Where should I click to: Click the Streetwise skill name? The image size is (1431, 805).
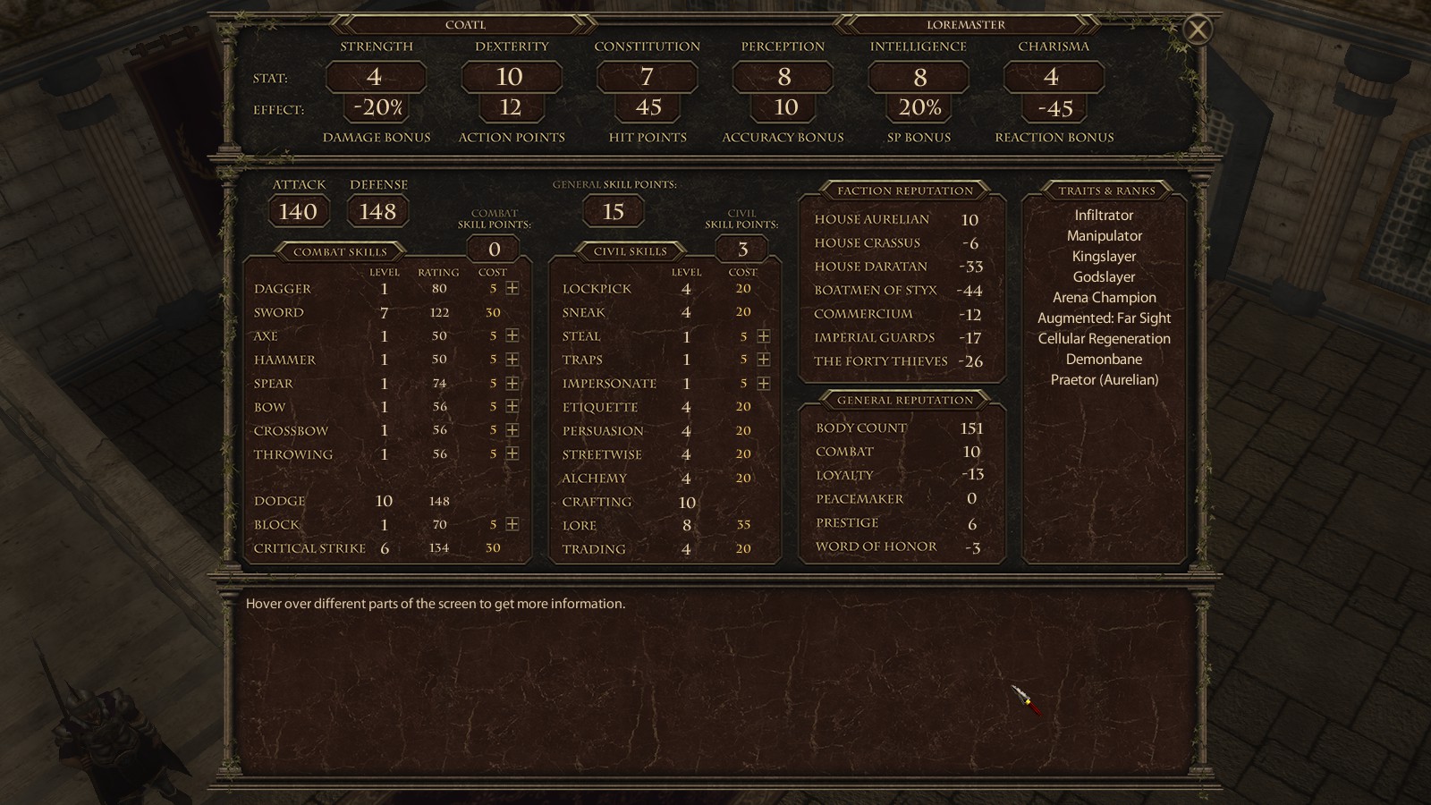[x=602, y=454]
